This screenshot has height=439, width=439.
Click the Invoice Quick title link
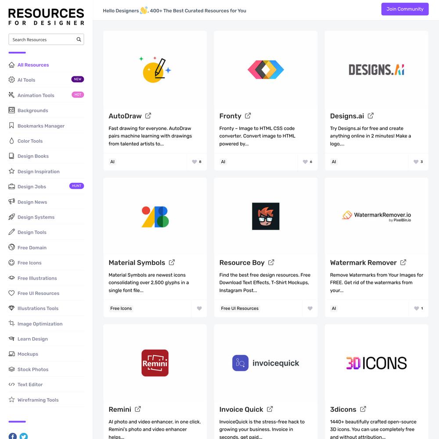pyautogui.click(x=241, y=409)
